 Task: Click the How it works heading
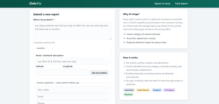coord(130,58)
